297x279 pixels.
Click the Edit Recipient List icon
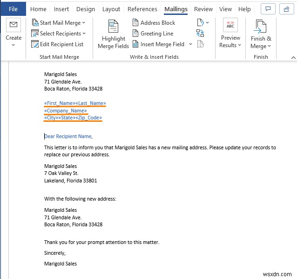tap(35, 44)
